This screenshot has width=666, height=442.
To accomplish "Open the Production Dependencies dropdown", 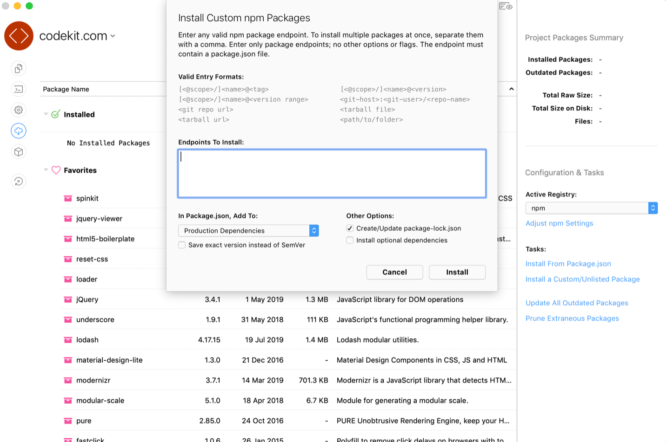I will pyautogui.click(x=248, y=230).
